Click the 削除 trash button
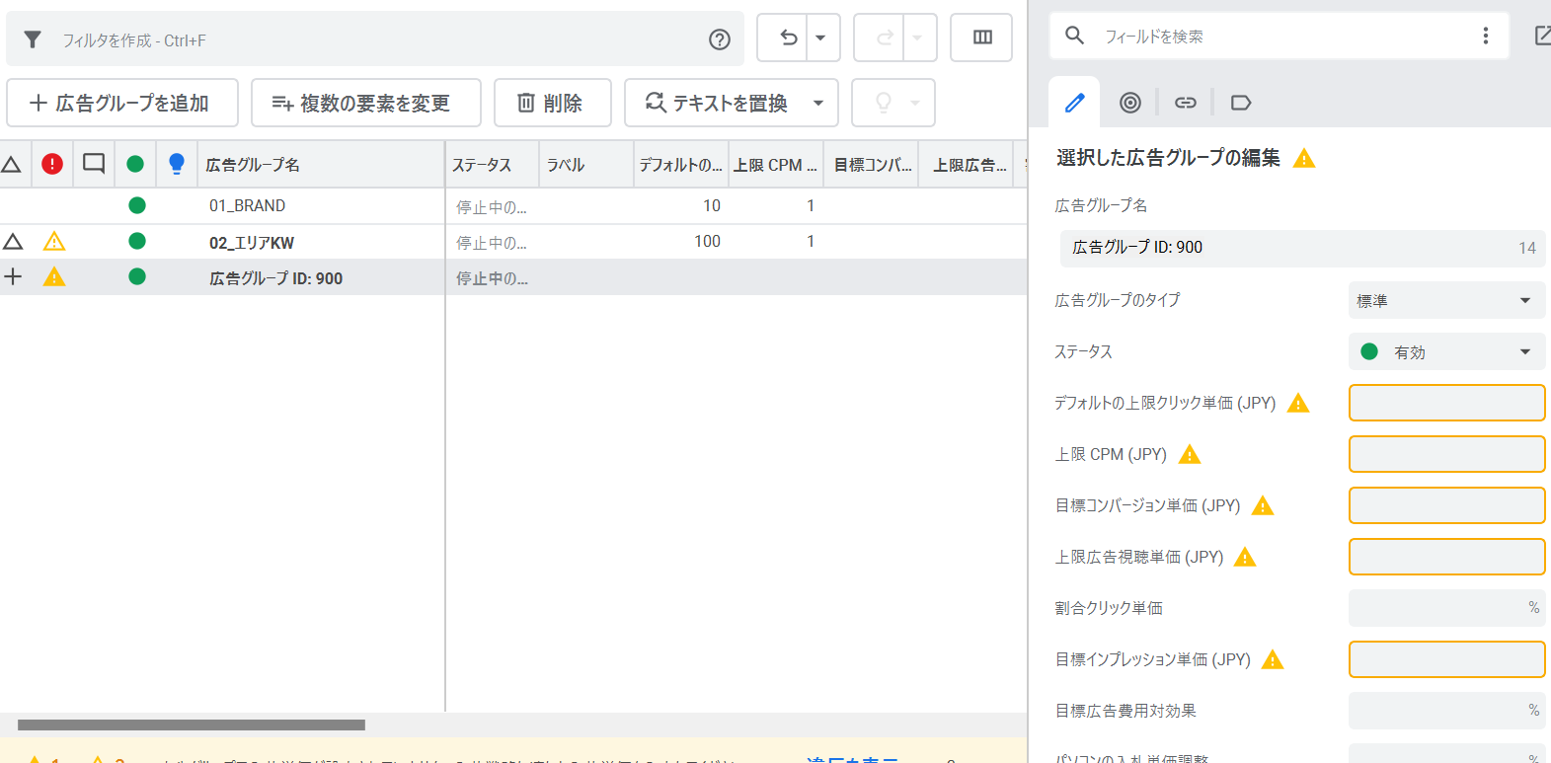The image size is (1551, 763). point(553,103)
